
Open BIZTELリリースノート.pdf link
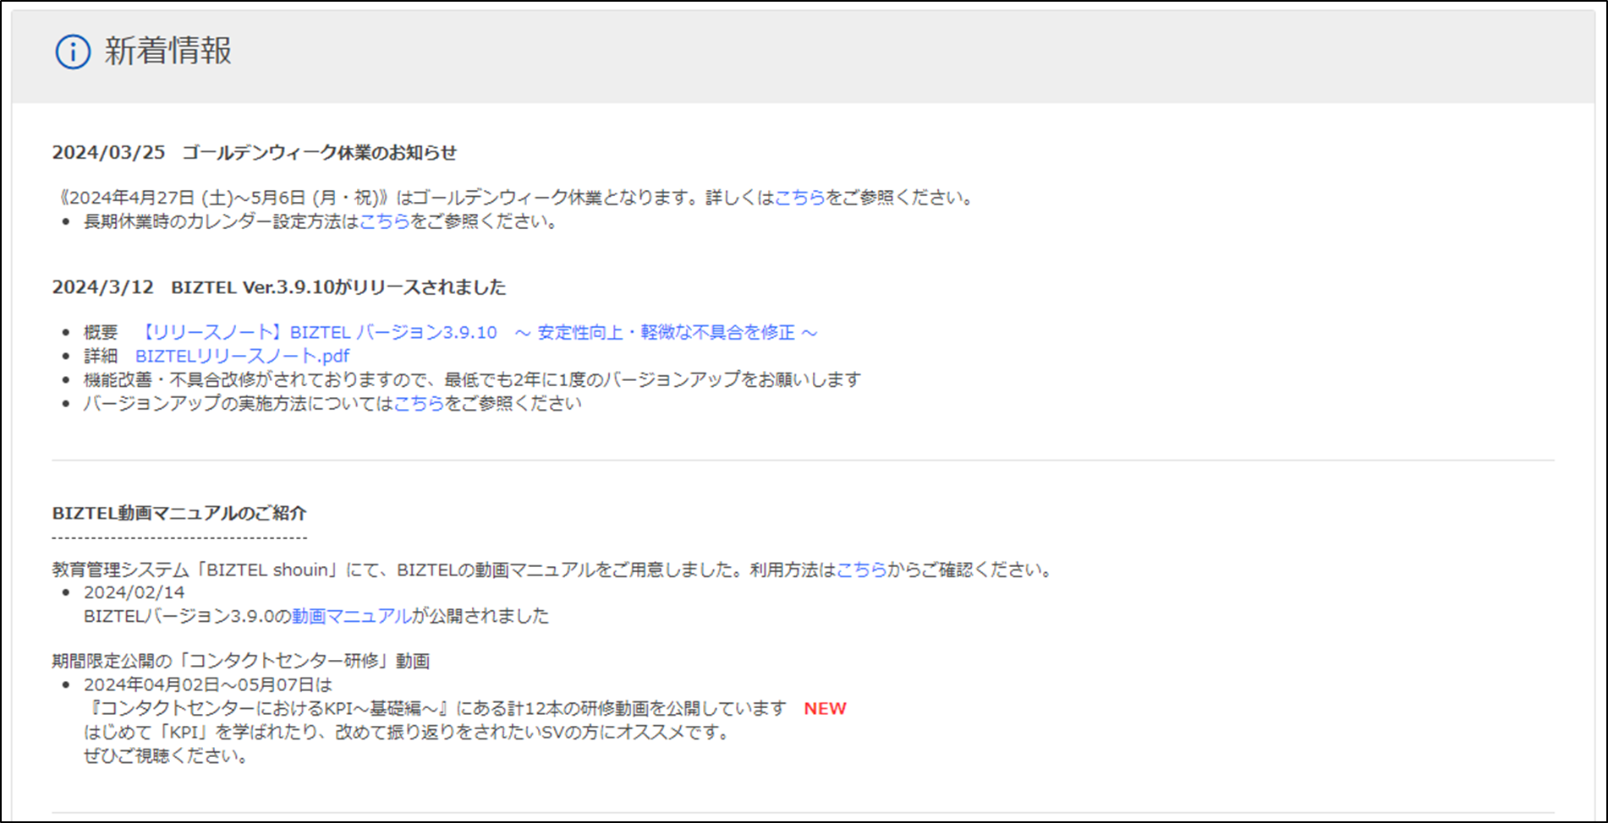[x=242, y=356]
